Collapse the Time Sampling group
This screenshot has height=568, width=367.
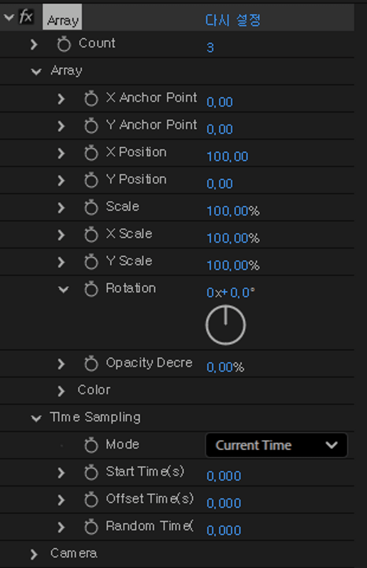(36, 418)
